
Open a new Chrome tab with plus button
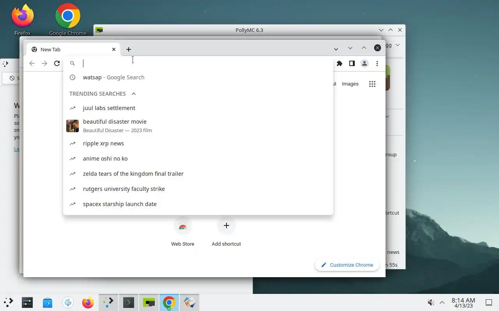click(129, 49)
